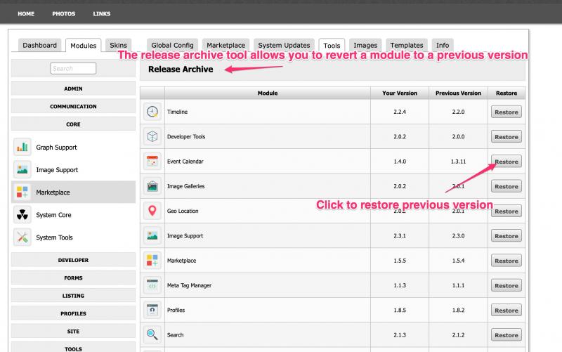This screenshot has width=562, height=352.
Task: Click the Timeline module clock icon
Action: point(152,112)
